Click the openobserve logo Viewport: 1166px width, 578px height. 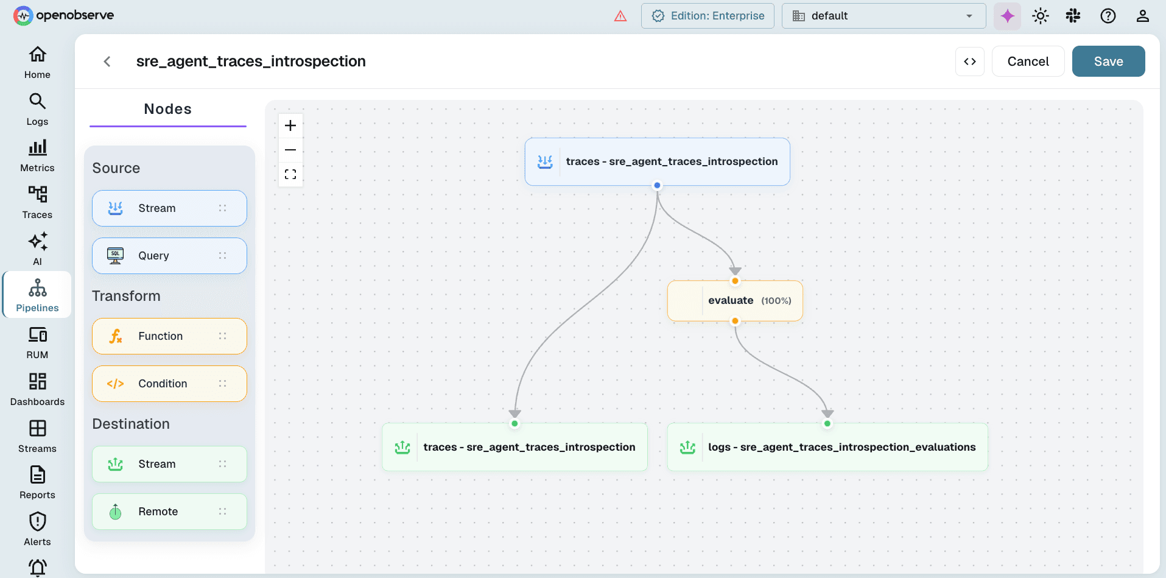click(63, 15)
